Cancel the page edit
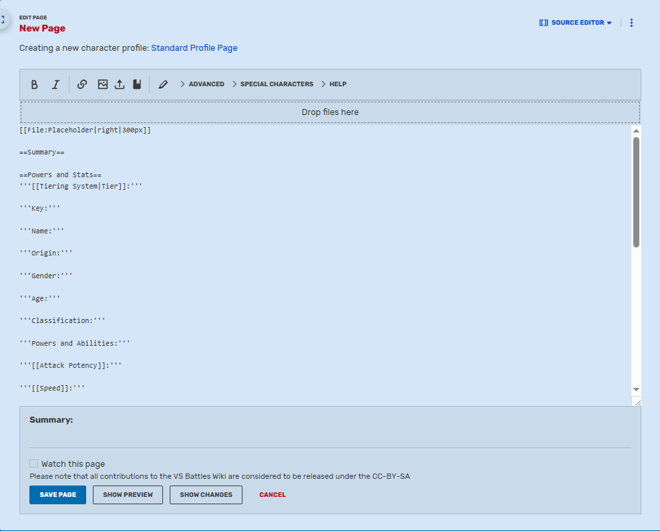This screenshot has height=531, width=660. tap(273, 495)
